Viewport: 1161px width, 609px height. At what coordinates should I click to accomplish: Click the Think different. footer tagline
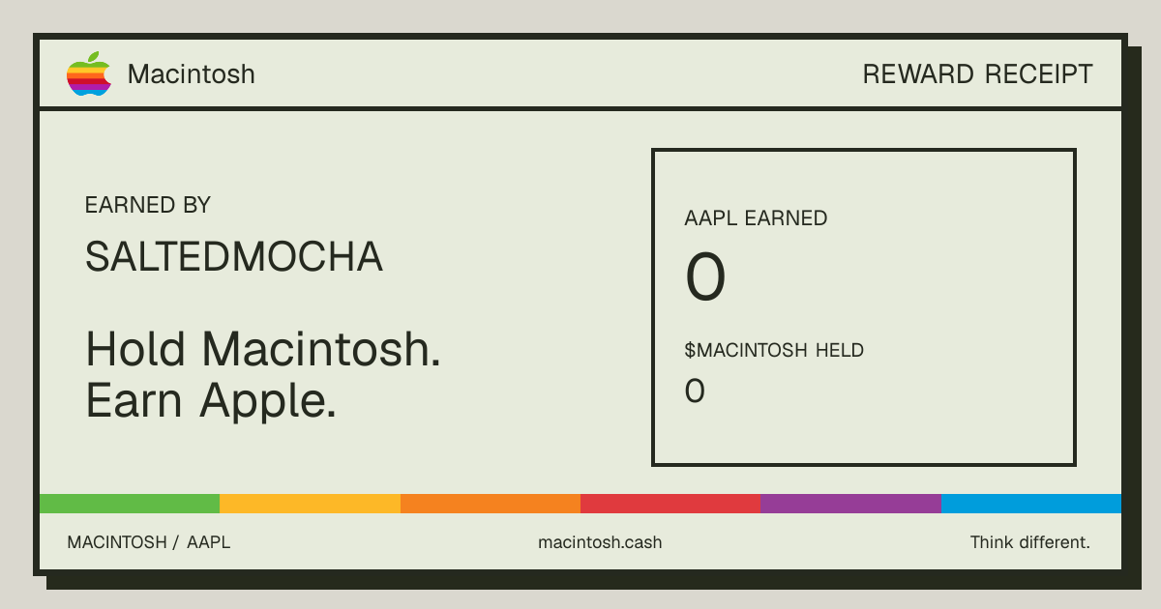1030,542
